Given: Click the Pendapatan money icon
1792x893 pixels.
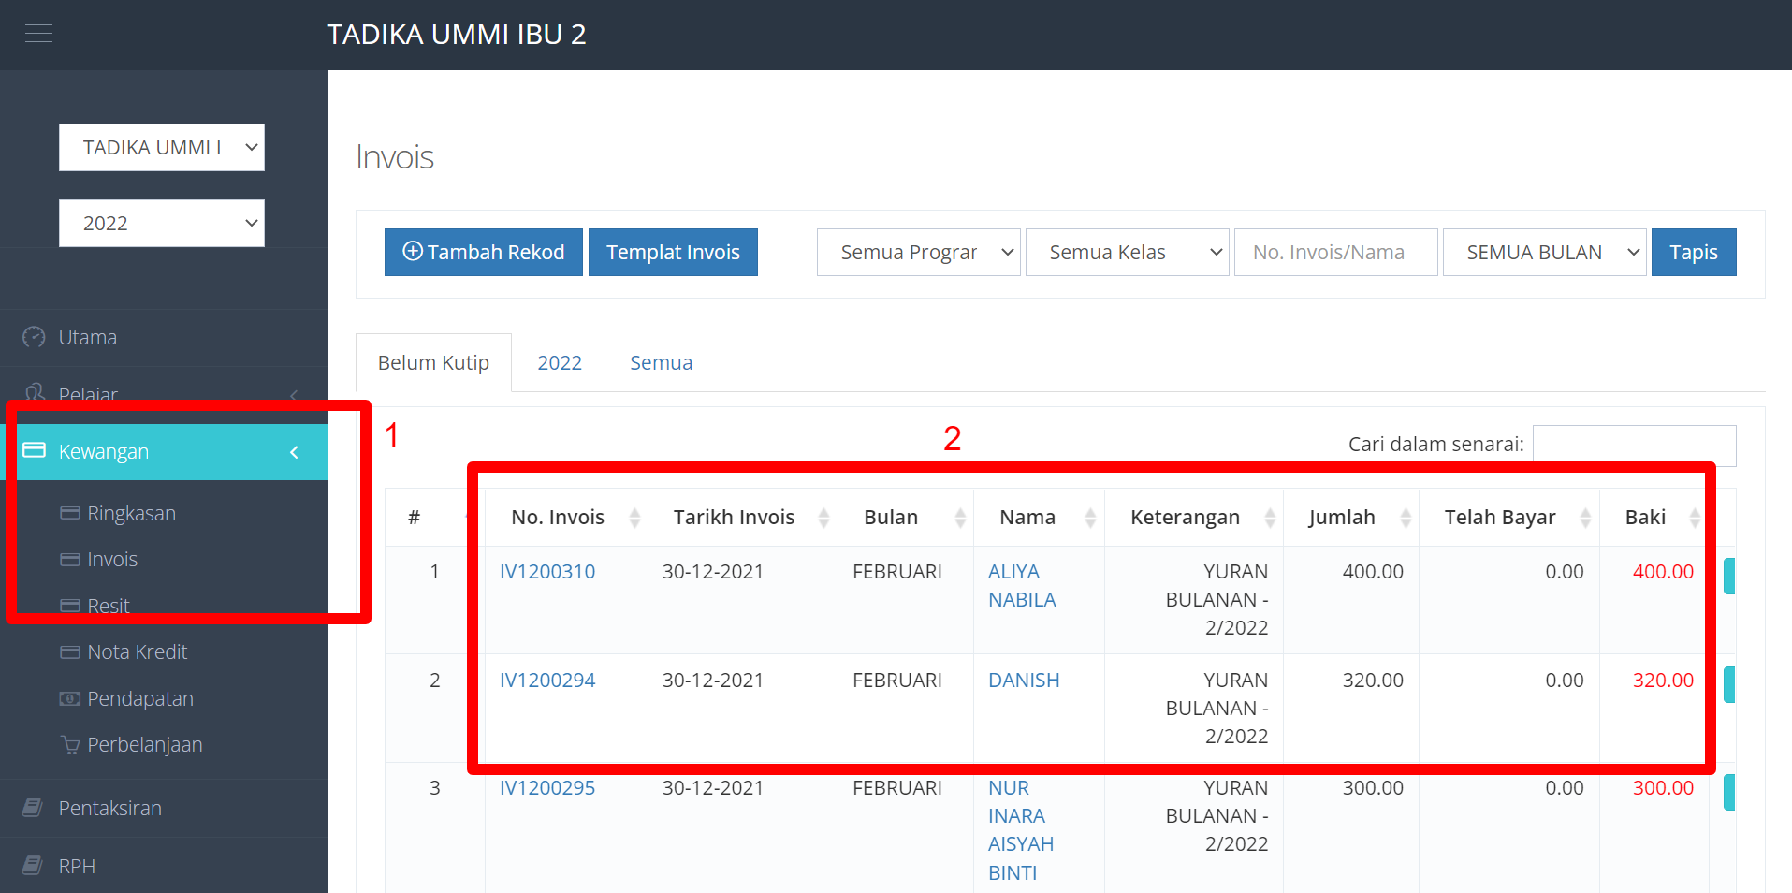Looking at the screenshot, I should [70, 699].
